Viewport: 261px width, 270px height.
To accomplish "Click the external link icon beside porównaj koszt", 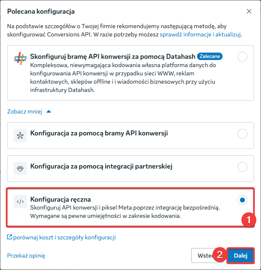I will pyautogui.click(x=9, y=237).
